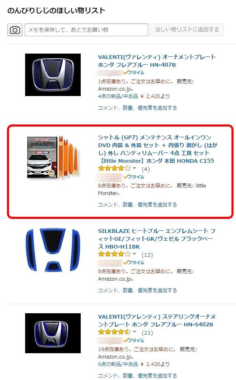Focus the memo note input field
Viewport: 236px width, 380px height.
(86, 30)
